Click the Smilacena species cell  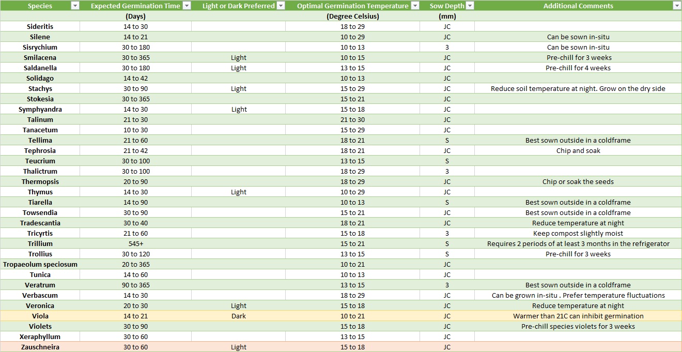click(x=40, y=57)
